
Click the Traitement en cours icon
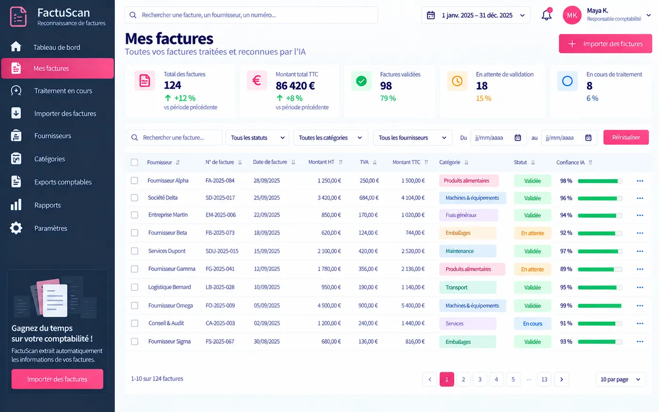click(x=16, y=91)
